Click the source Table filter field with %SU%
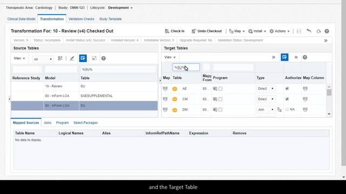Screen dimensions: 346x194 coord(118,70)
